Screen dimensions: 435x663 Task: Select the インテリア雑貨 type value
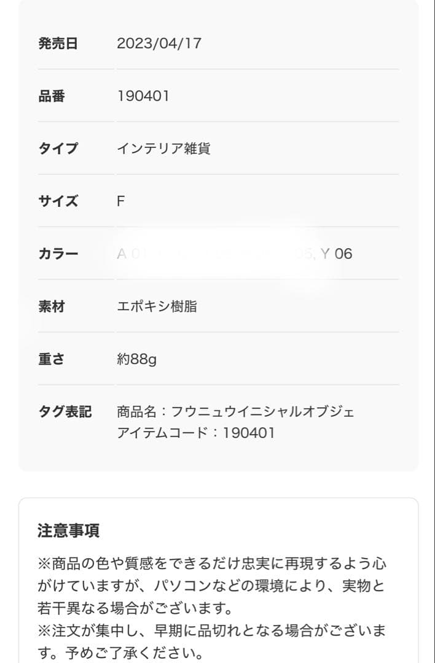click(163, 149)
